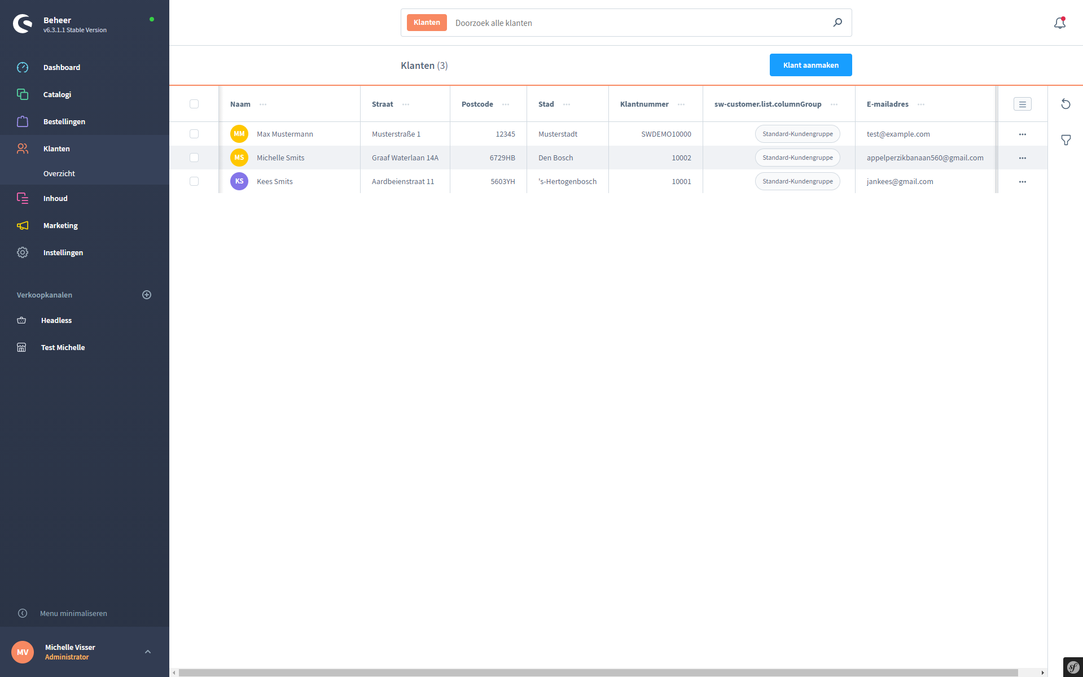The height and width of the screenshot is (677, 1083).
Task: Expand the Michelle Visser user menu chevron
Action: 148,652
